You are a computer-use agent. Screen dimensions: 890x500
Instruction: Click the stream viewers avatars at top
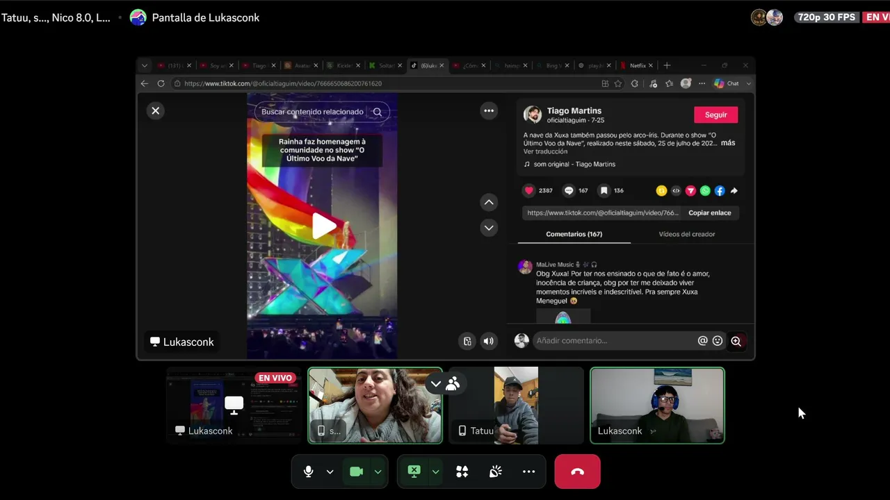coord(768,17)
